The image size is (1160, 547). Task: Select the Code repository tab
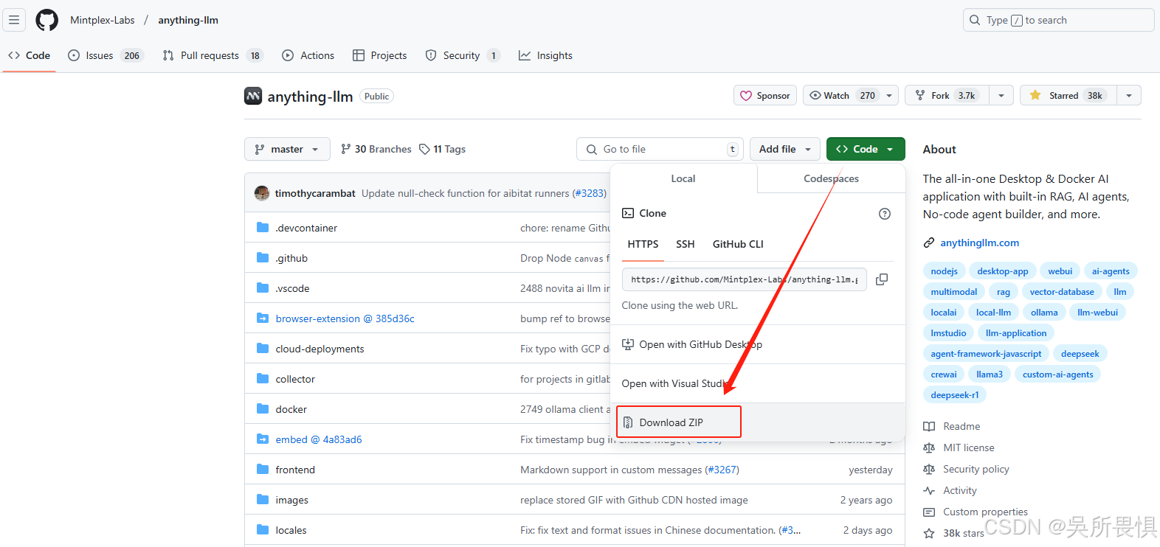pyautogui.click(x=30, y=55)
